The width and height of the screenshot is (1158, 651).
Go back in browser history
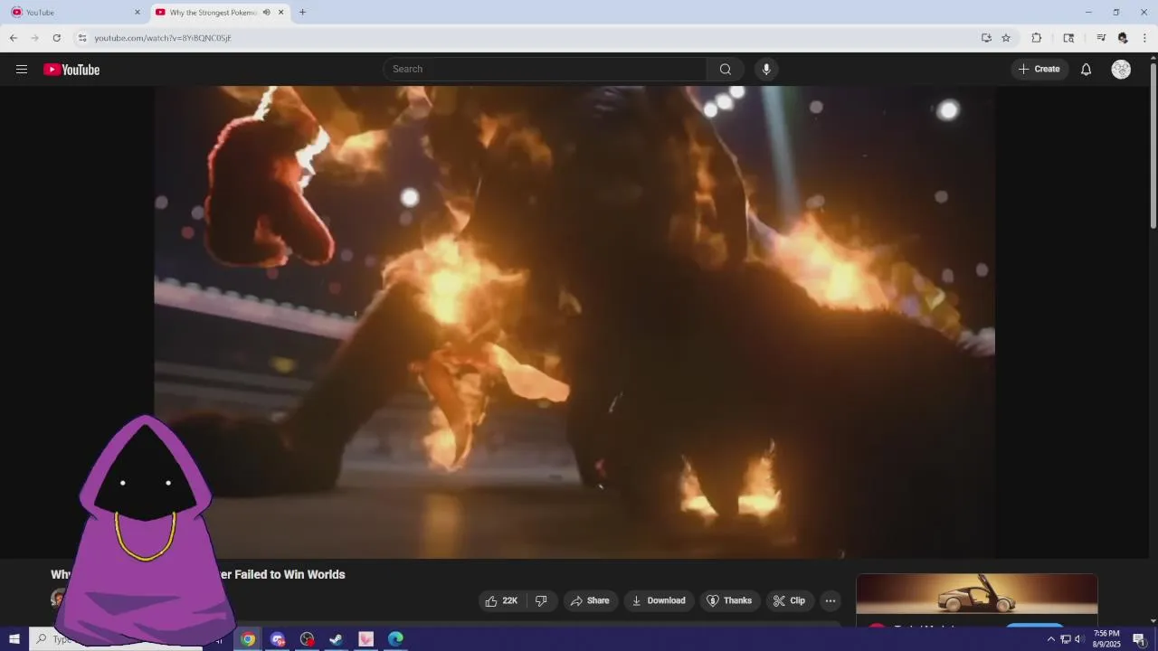(x=14, y=38)
